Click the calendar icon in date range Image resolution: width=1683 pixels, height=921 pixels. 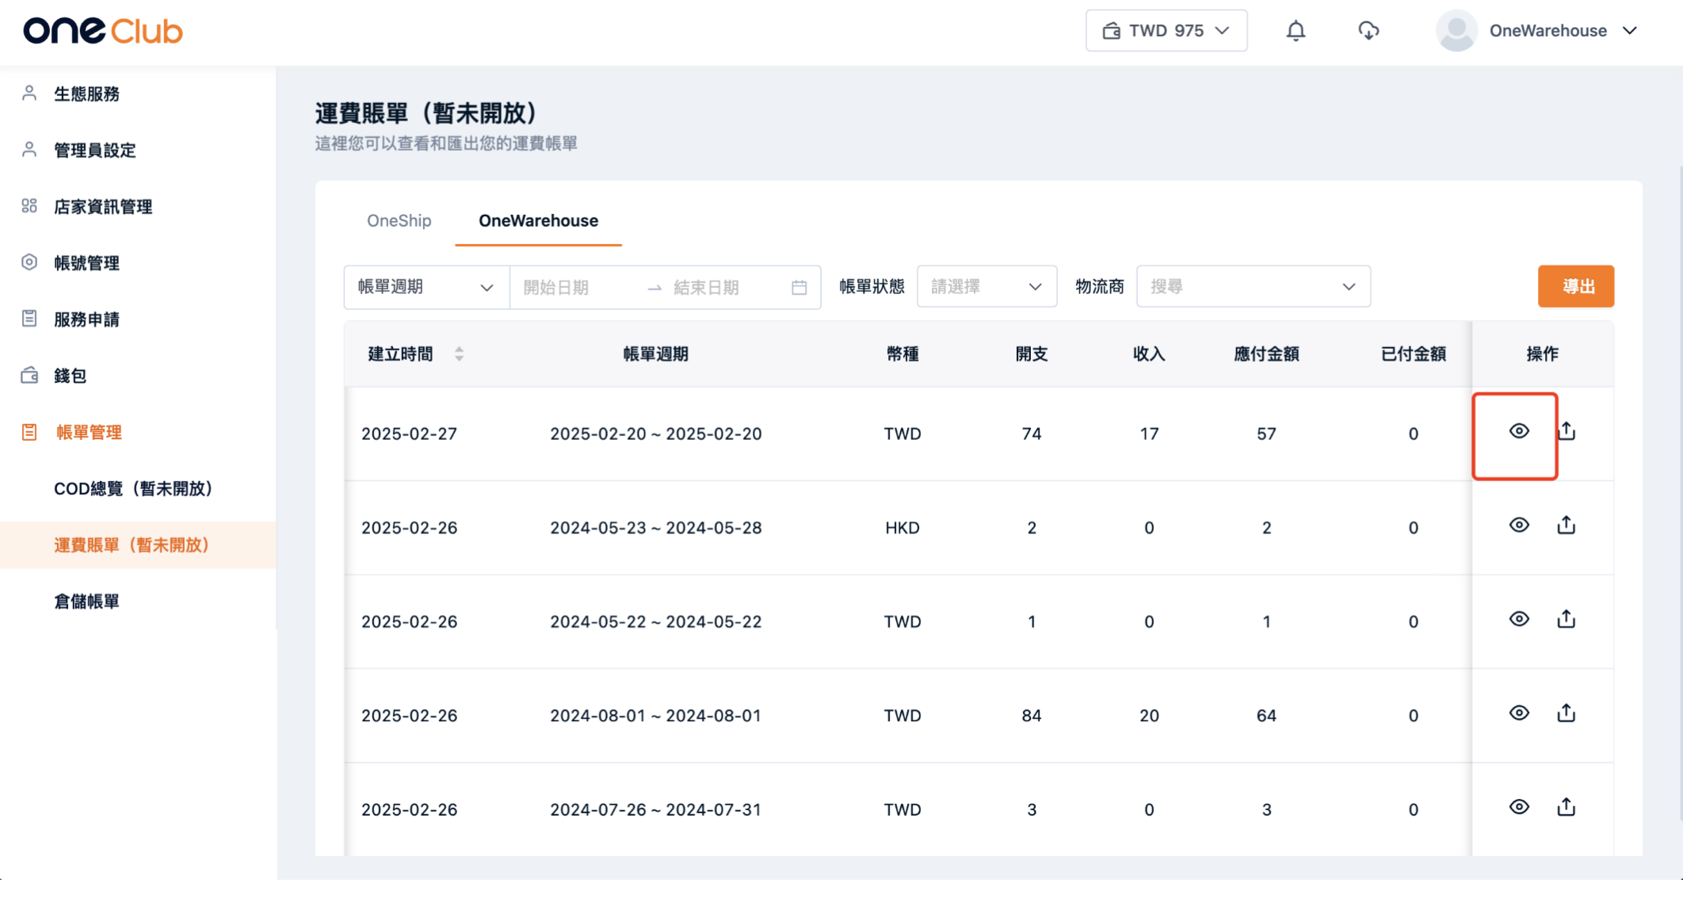click(799, 287)
